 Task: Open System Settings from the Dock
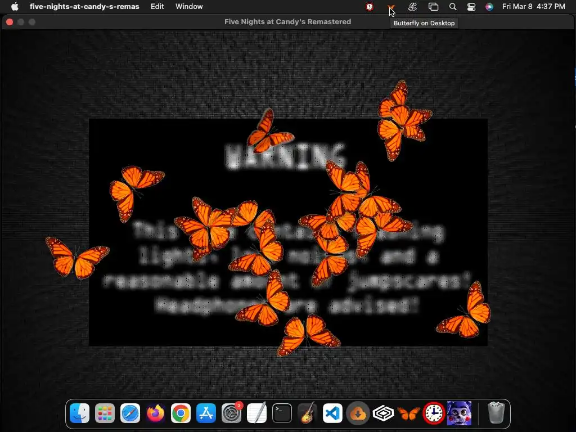(x=231, y=413)
